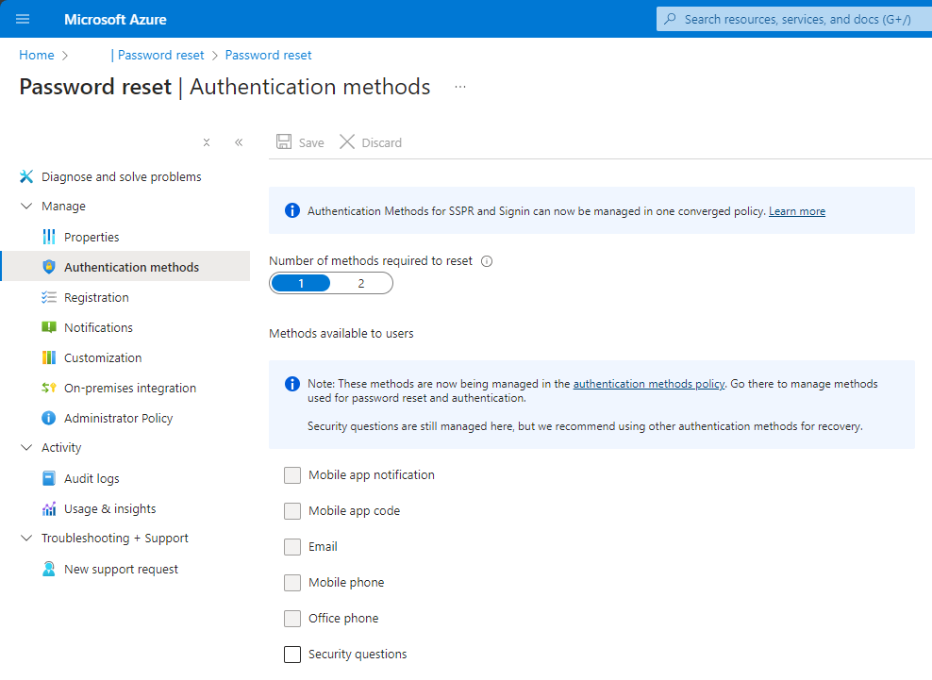Click the info icon in SSPR converged policy banner

(x=292, y=210)
